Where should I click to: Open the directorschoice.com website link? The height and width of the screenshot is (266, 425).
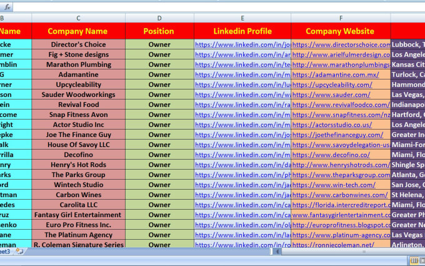(x=341, y=44)
